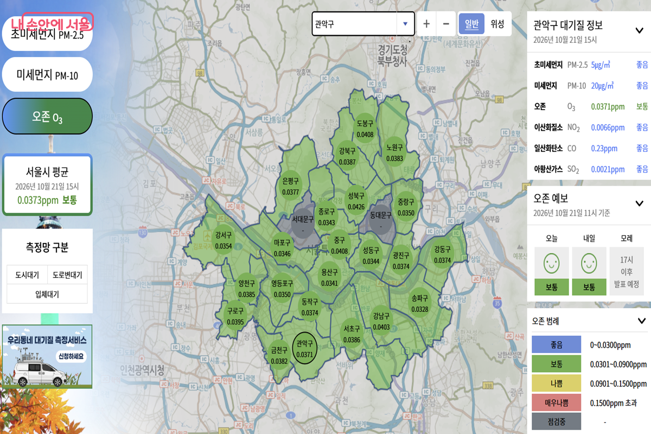Click the blue 좋음 legend swatch
This screenshot has width=651, height=434.
pyautogui.click(x=557, y=344)
